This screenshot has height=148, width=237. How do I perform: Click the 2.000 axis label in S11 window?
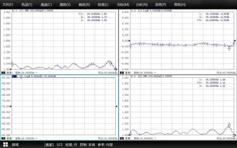(x=7, y=12)
